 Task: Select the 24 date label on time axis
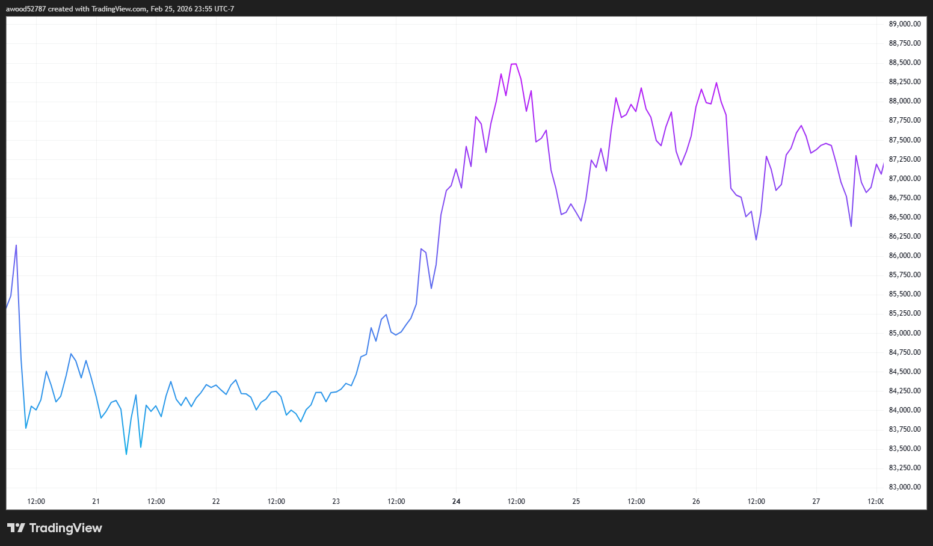point(455,501)
